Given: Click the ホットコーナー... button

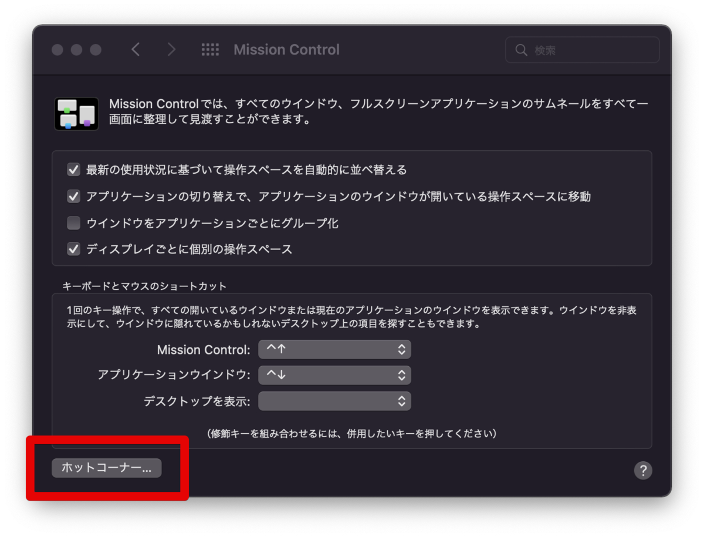Looking at the screenshot, I should (x=106, y=468).
